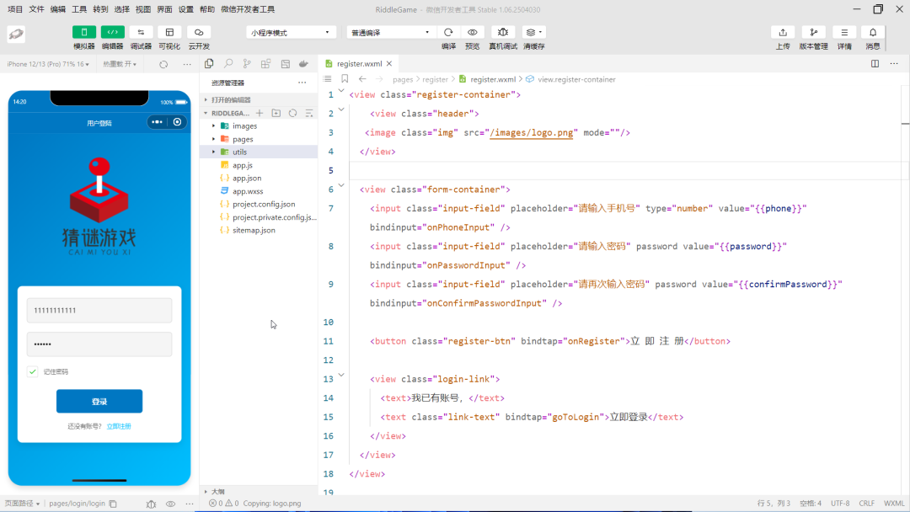Viewport: 910px width, 512px height.
Task: Toggle the editor panel button
Action: pos(113,33)
